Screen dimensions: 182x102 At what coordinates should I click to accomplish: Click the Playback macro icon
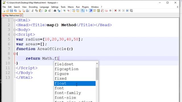coord(123,11)
